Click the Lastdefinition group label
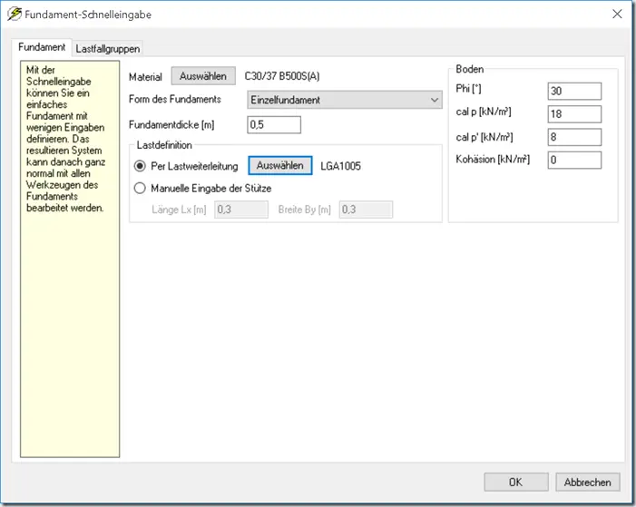Image resolution: width=636 pixels, height=507 pixels. pyautogui.click(x=164, y=145)
